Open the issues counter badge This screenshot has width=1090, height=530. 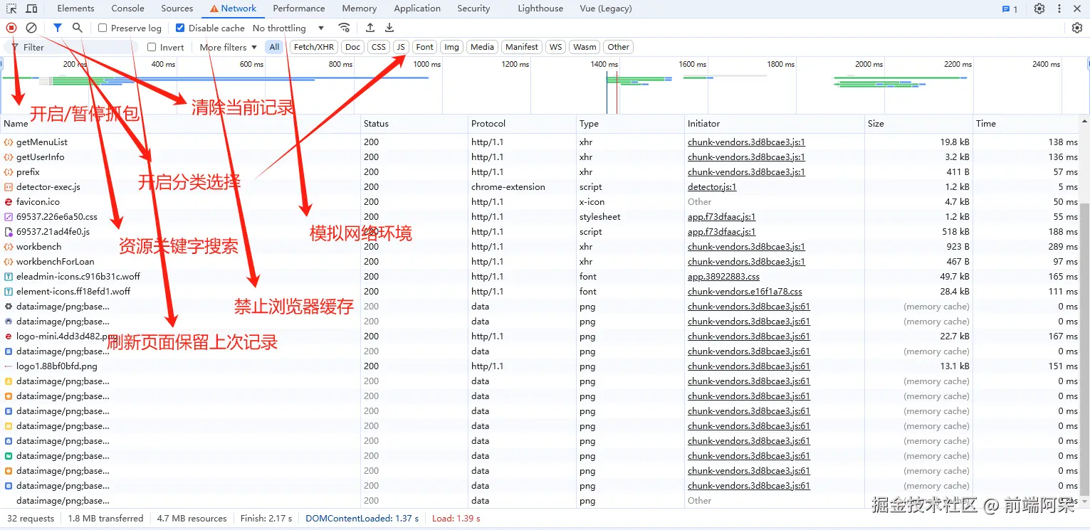(x=1010, y=9)
